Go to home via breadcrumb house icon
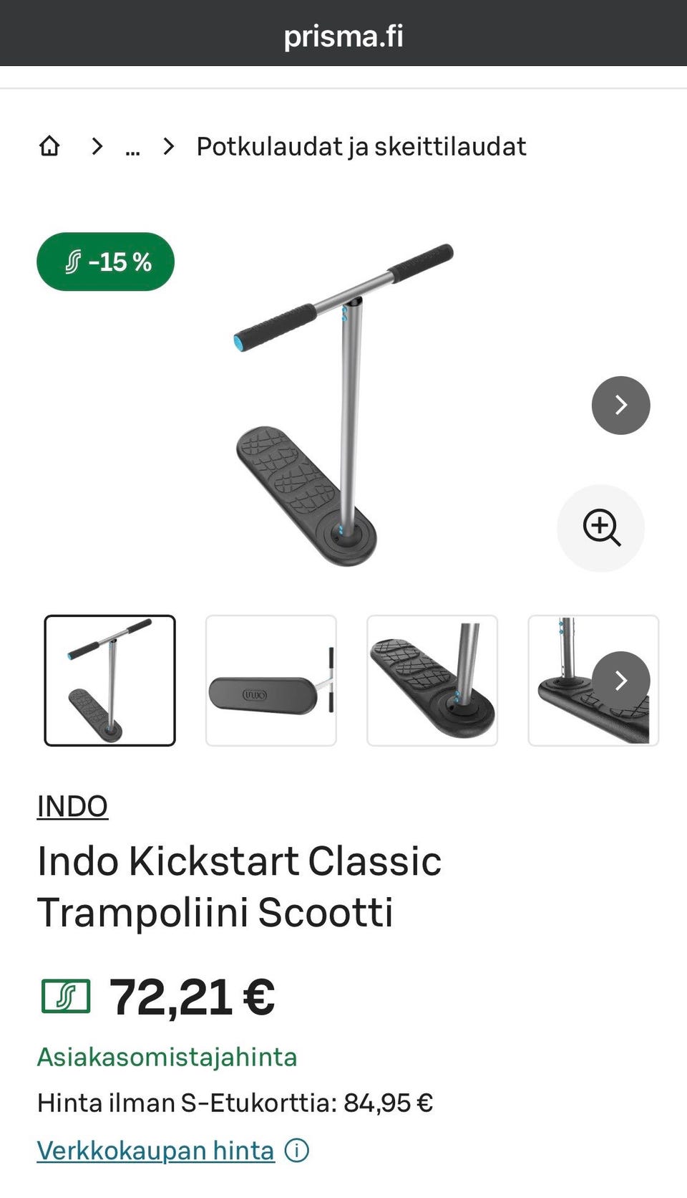The image size is (687, 1198). click(x=49, y=146)
